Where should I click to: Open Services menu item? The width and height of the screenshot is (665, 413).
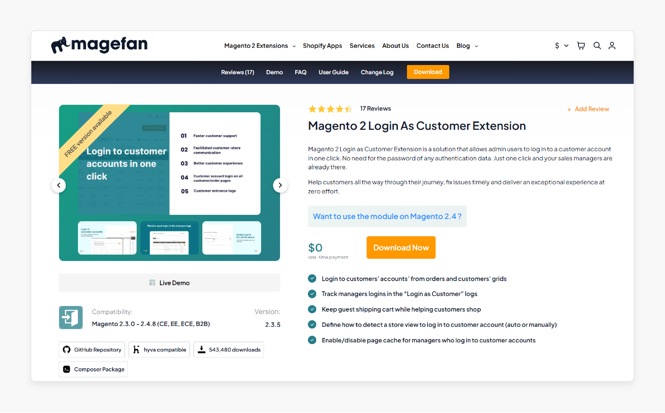[x=362, y=46]
